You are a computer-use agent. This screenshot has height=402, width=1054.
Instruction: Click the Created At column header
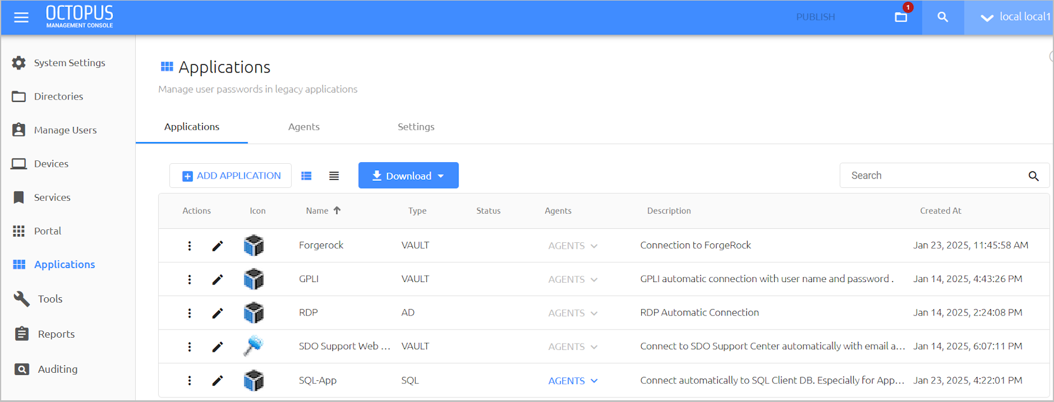(x=940, y=211)
